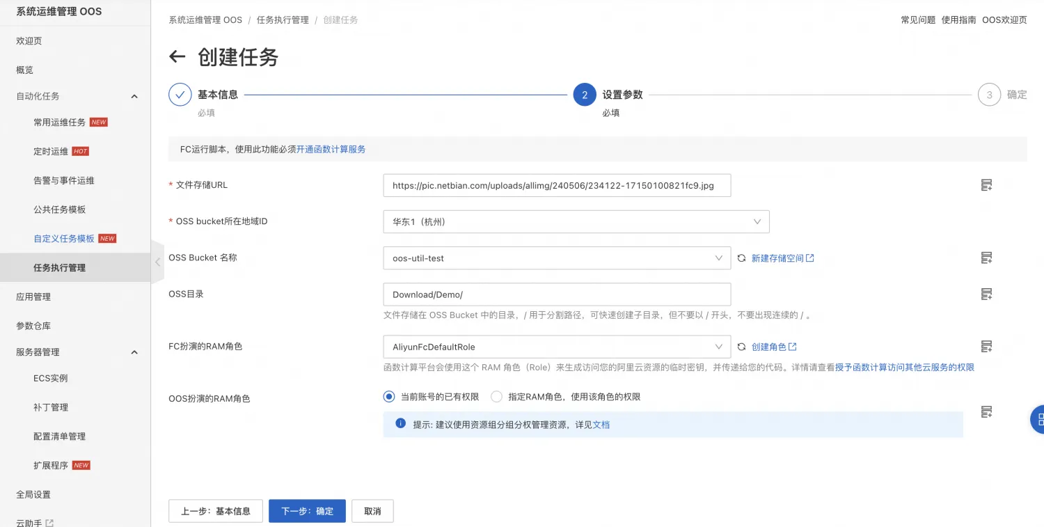Image resolution: width=1044 pixels, height=527 pixels.
Task: Click parameter-store icon beside OSS目录 field
Action: (x=986, y=294)
